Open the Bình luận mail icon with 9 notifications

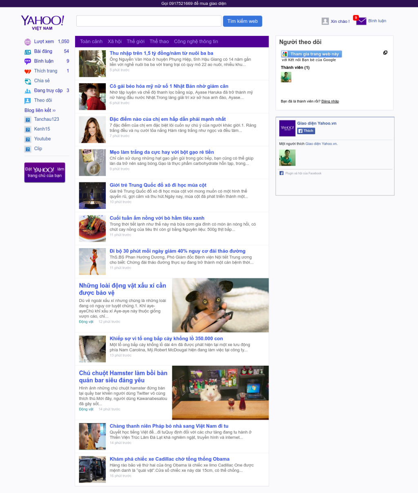click(361, 20)
